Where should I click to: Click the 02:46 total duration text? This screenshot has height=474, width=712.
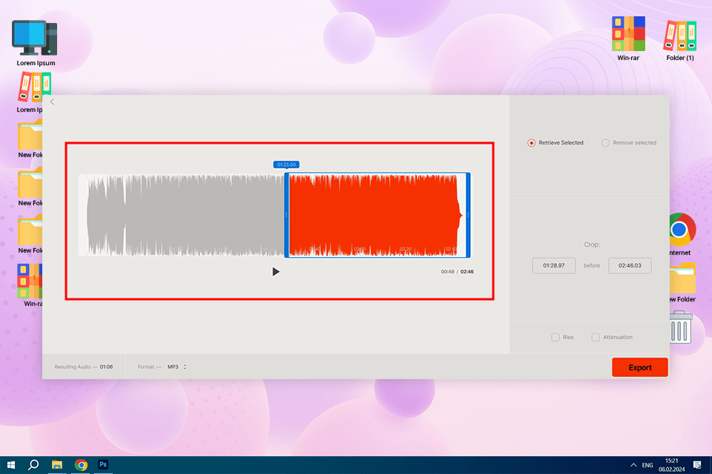[467, 272]
